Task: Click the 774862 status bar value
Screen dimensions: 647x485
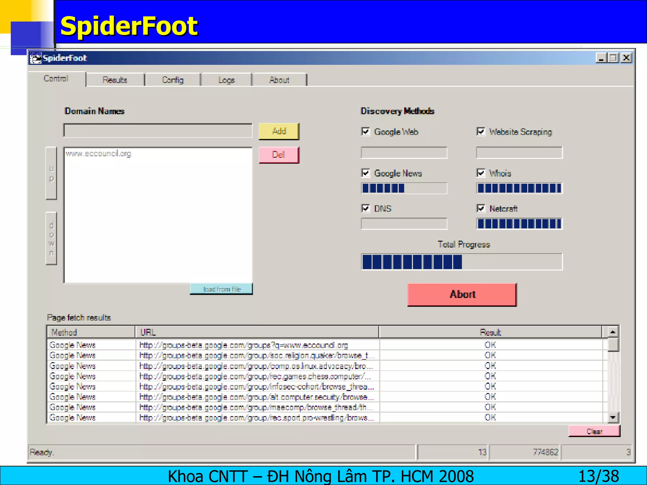Action: (546, 452)
